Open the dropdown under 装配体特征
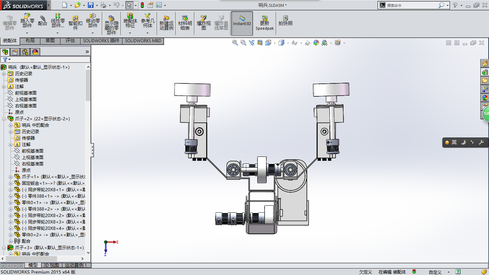 pos(130,33)
